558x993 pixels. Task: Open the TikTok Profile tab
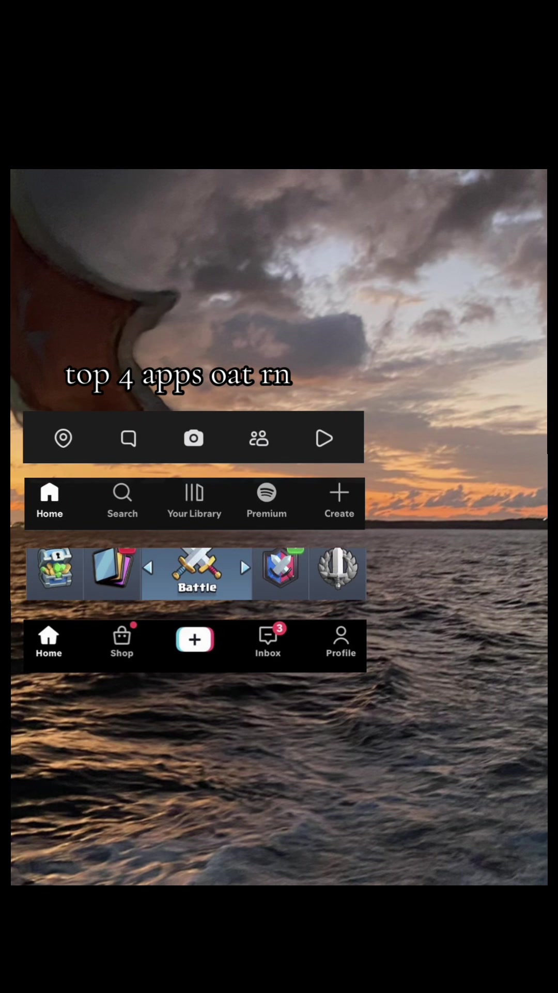click(341, 642)
